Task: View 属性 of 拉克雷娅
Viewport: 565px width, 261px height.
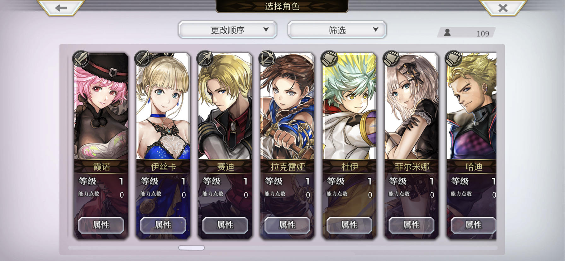Action: (x=287, y=225)
